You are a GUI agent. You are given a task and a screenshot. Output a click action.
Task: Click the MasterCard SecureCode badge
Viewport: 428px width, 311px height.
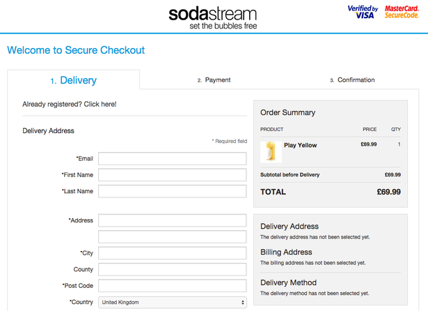pyautogui.click(x=402, y=12)
